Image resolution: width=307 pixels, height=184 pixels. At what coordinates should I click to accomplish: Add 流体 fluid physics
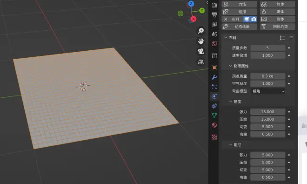[x=277, y=12]
